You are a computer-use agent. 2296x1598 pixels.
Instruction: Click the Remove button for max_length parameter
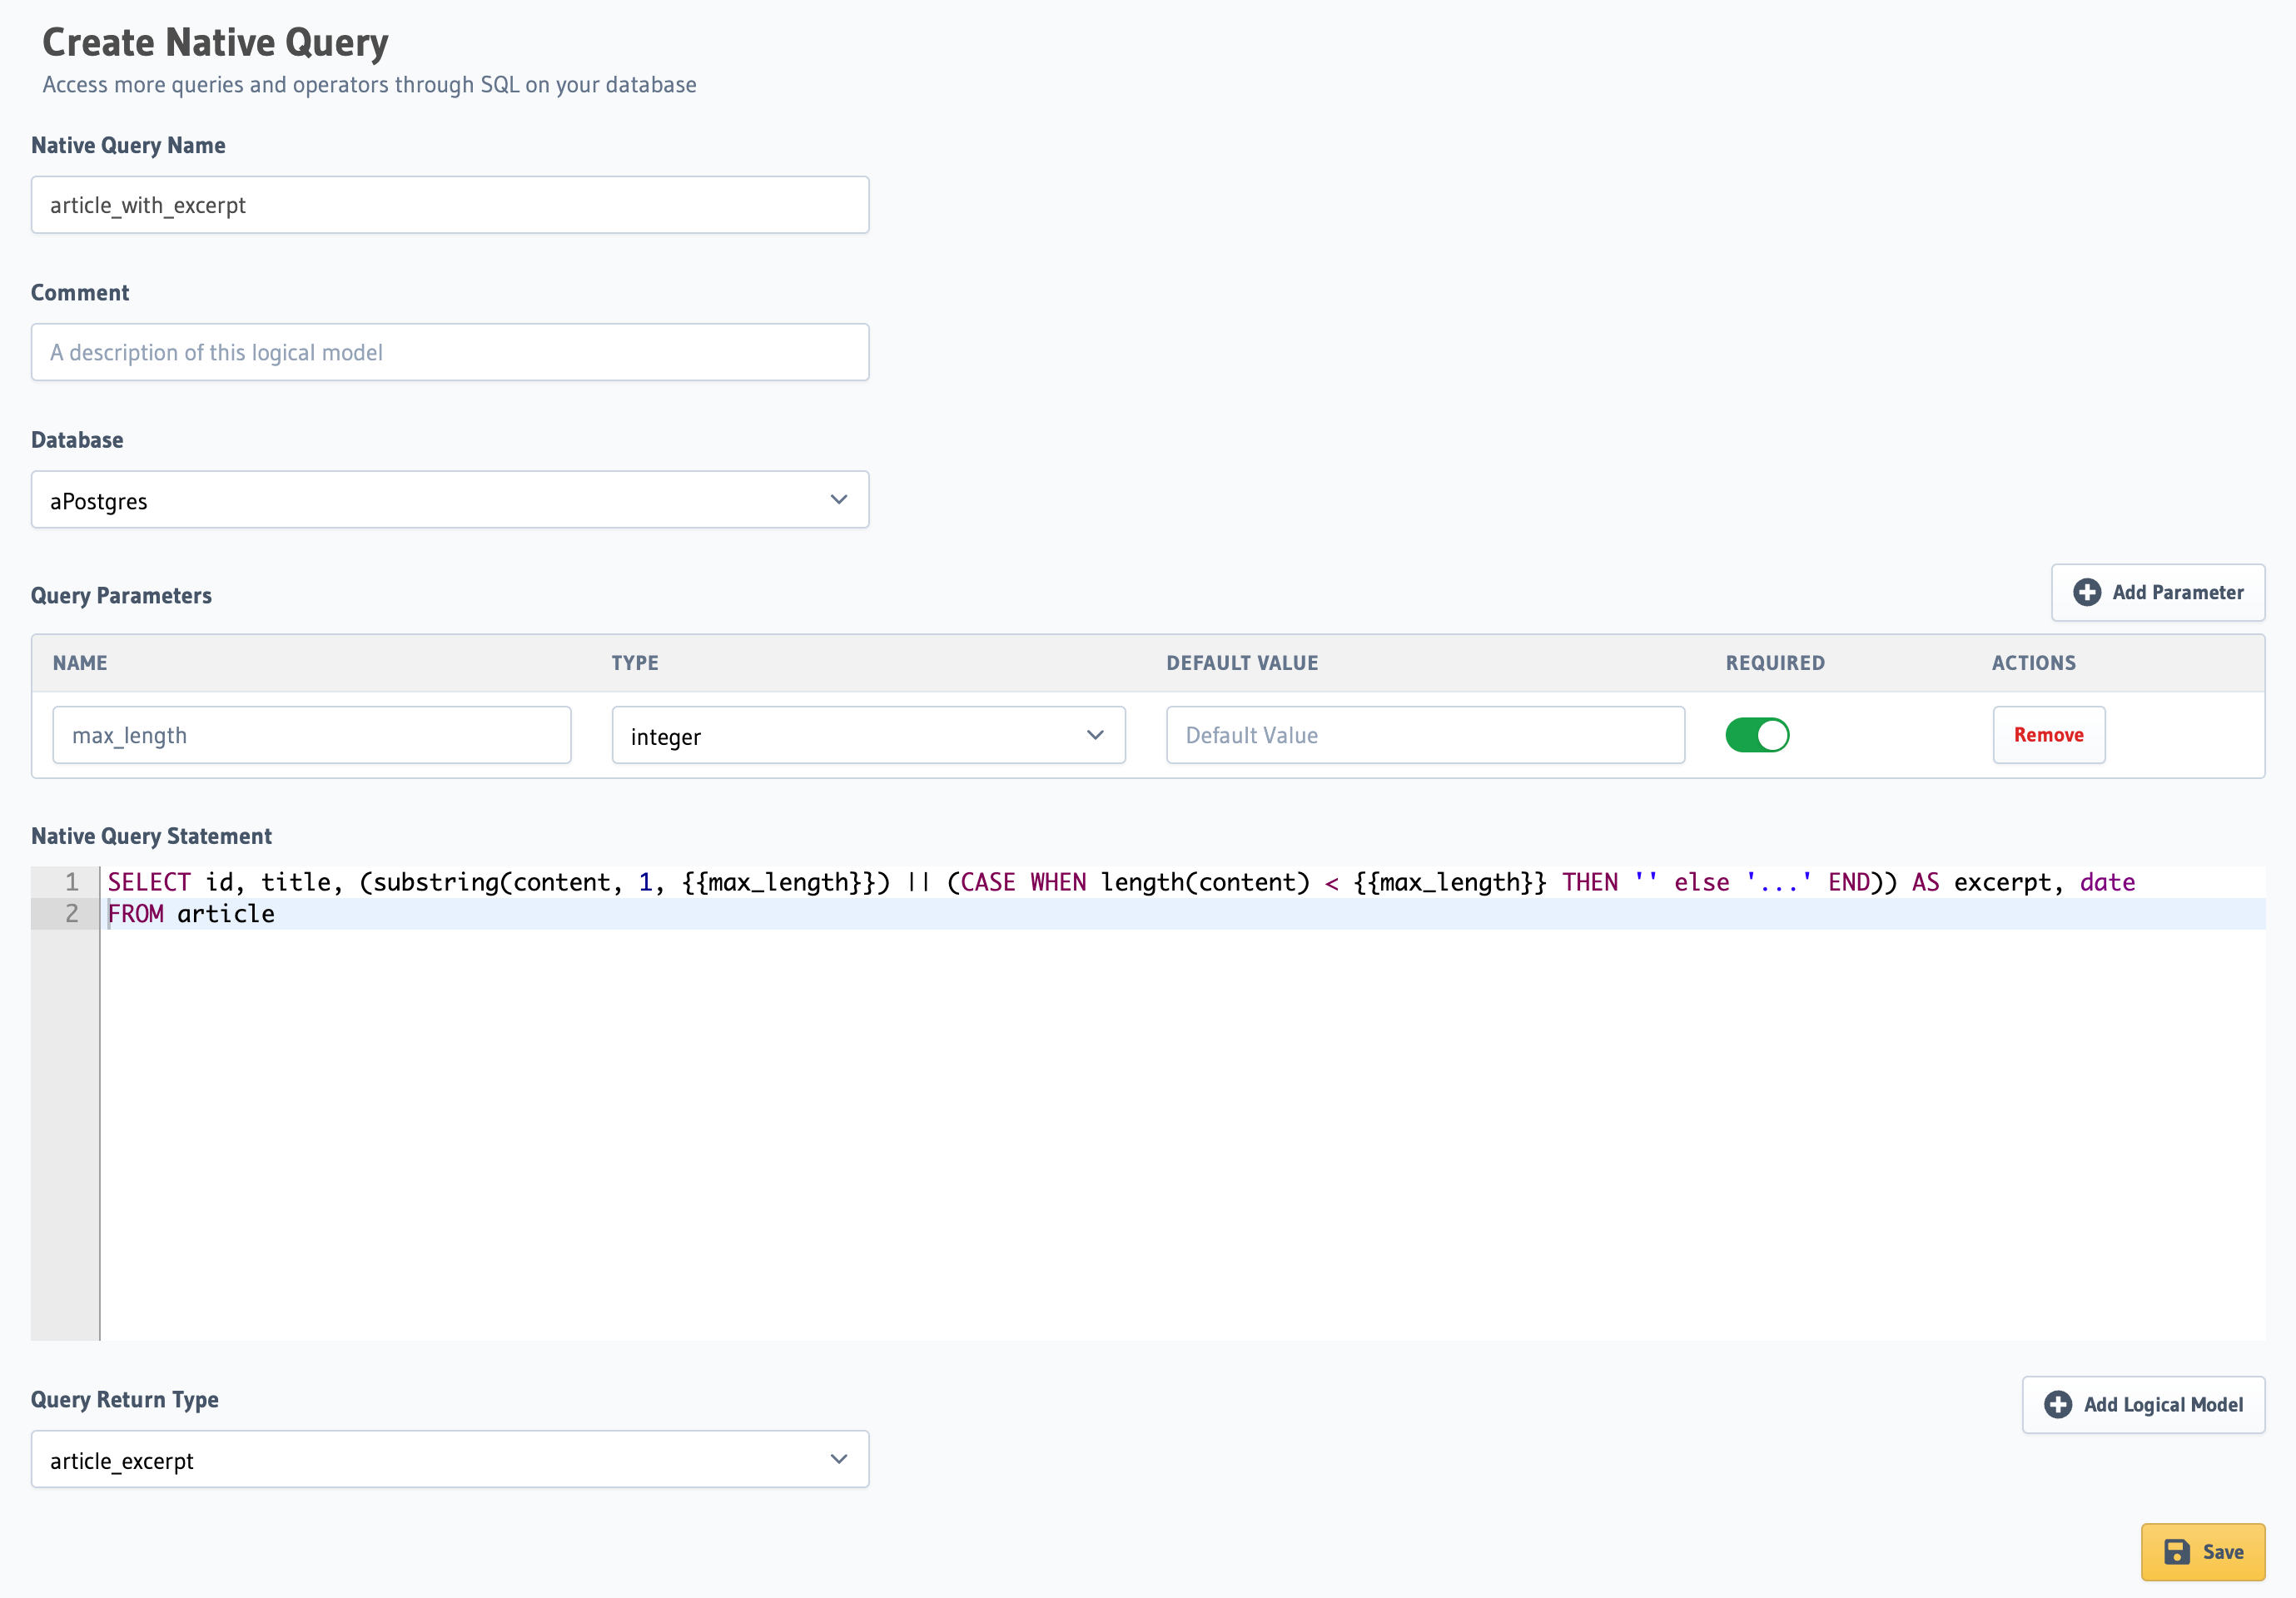click(x=2048, y=734)
